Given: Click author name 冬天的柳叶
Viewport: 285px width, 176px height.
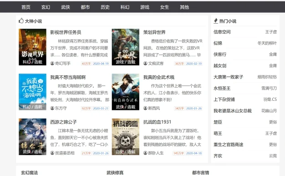Looking at the screenshot, I should 267,43.
